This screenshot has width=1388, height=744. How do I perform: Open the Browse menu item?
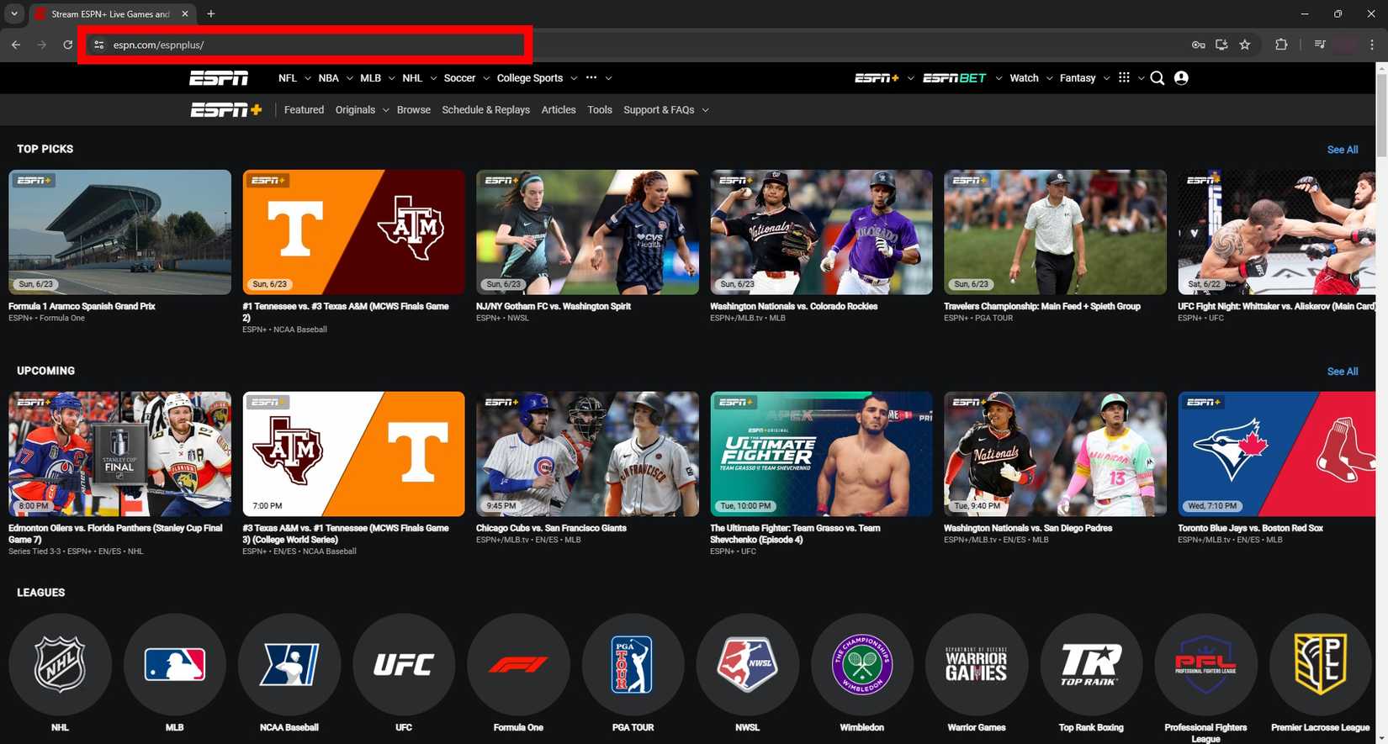(x=413, y=110)
